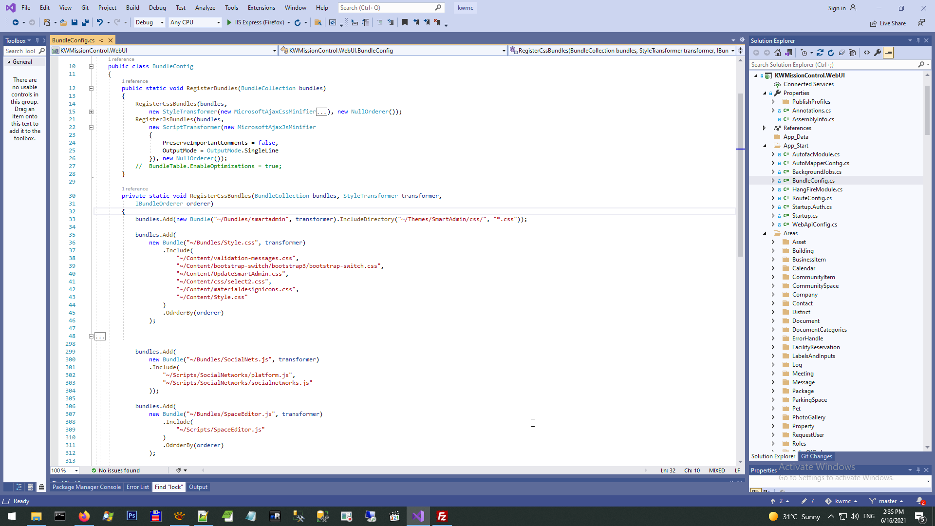935x526 pixels.
Task: Start IIS Express with green play button
Action: coord(229,22)
